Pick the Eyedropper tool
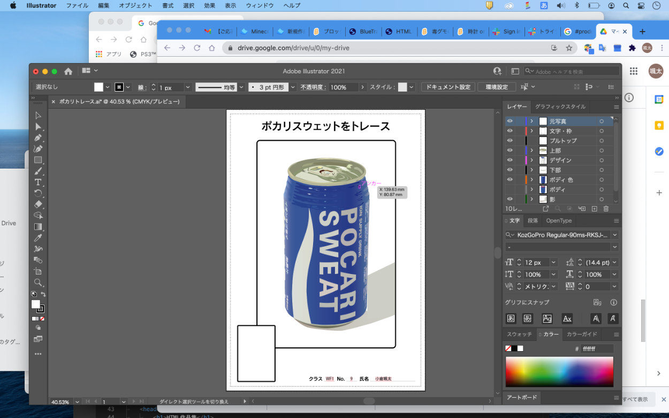The width and height of the screenshot is (669, 418). click(38, 238)
